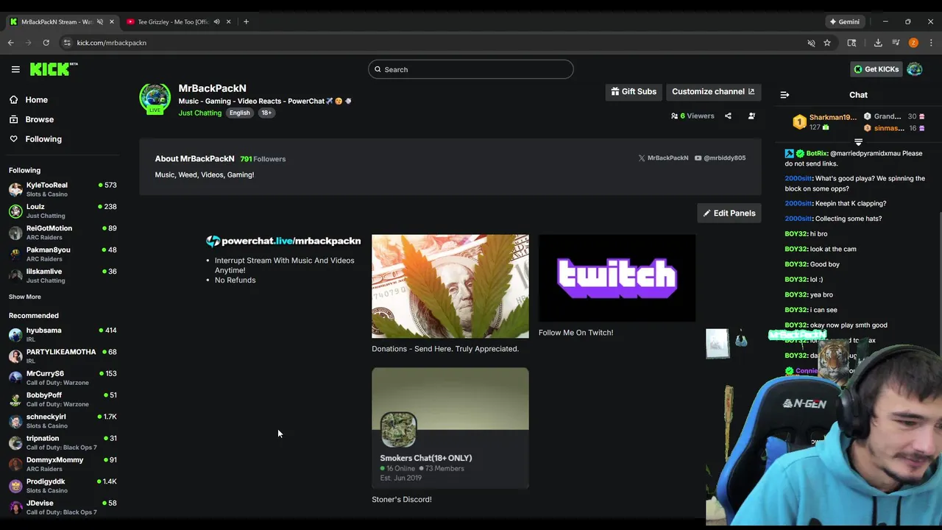Switch to the Tee Grizzley YouTube tab
942x530 pixels.
click(174, 21)
